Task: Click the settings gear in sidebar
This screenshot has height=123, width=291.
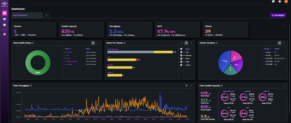Action: click(4, 34)
